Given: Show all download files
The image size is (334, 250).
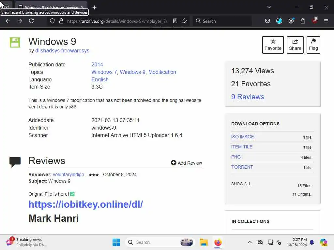Looking at the screenshot, I should [x=241, y=184].
